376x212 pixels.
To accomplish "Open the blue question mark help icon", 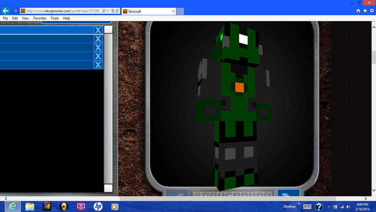I will point(319,206).
